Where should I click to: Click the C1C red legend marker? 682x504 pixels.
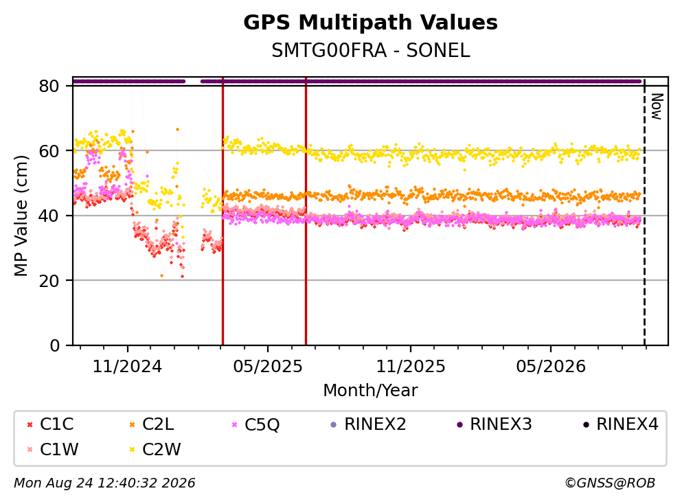point(30,424)
